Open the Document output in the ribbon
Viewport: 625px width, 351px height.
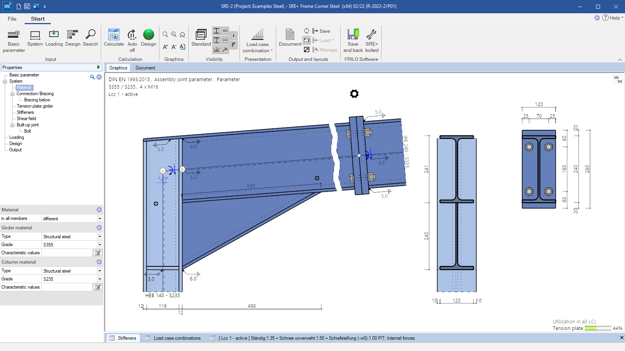tap(290, 38)
